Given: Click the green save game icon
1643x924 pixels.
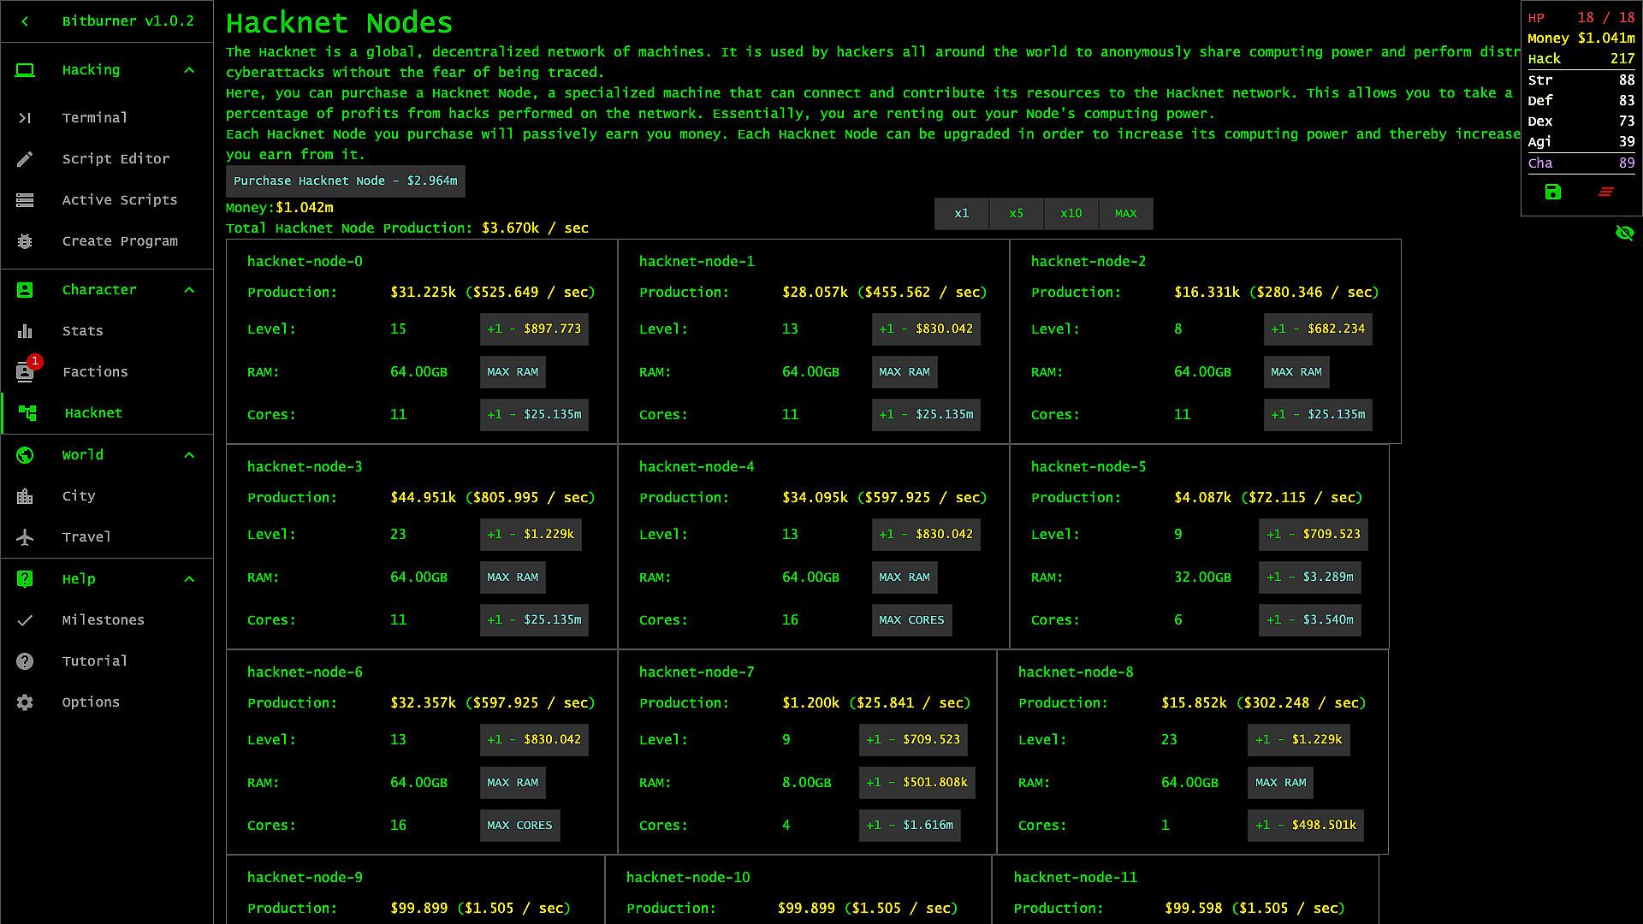Looking at the screenshot, I should click(x=1553, y=192).
